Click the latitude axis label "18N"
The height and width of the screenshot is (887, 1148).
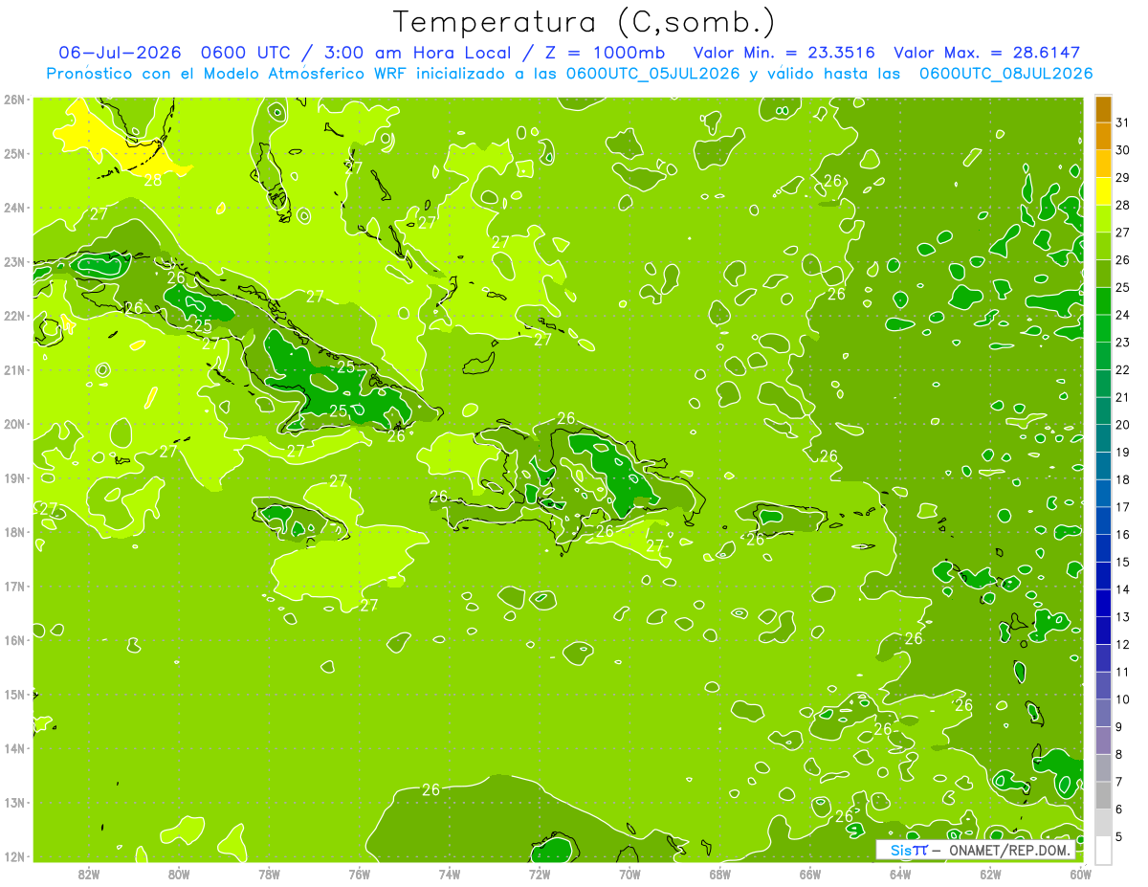point(13,532)
